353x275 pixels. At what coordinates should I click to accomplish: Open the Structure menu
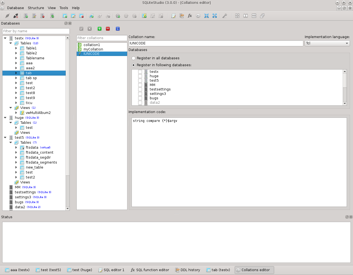[x=36, y=8]
